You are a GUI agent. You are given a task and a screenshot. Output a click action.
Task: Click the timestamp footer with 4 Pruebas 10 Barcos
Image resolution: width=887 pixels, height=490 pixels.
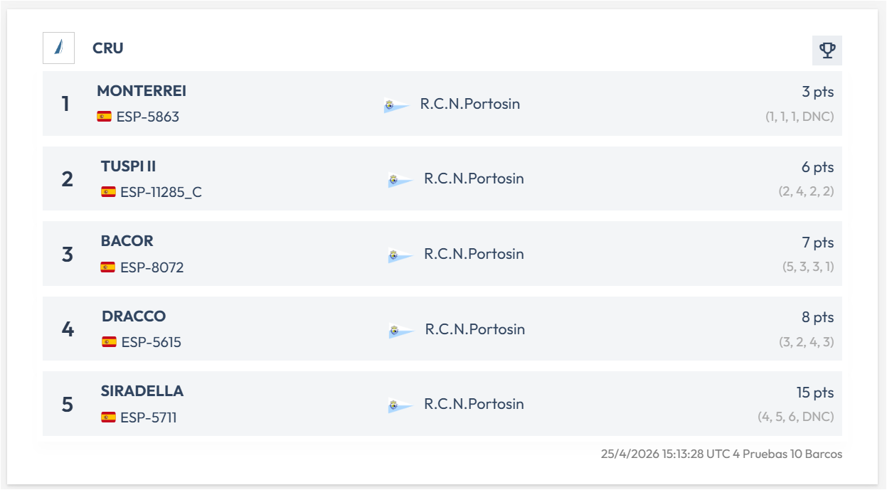point(721,454)
